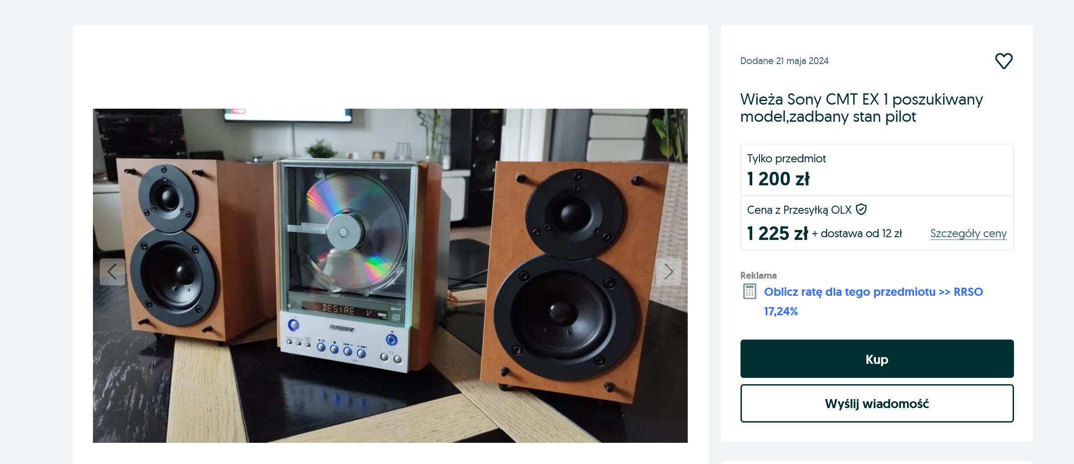Buy the item with Kup button
The image size is (1074, 464).
point(877,359)
